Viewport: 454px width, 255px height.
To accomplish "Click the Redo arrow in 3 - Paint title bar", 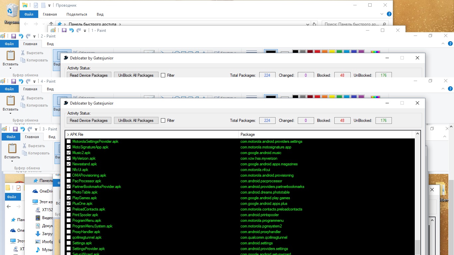I will (30, 129).
